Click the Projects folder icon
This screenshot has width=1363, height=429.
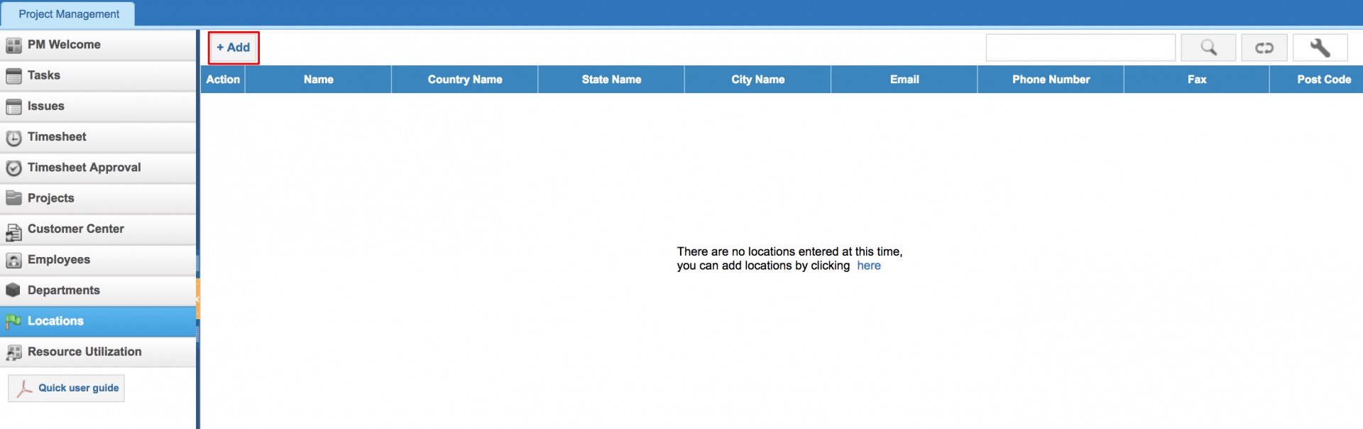(x=13, y=198)
